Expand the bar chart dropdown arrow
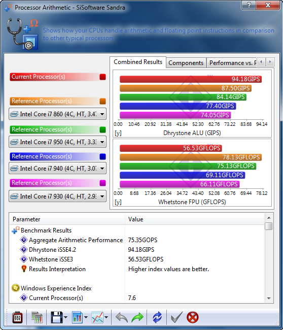 point(86,317)
